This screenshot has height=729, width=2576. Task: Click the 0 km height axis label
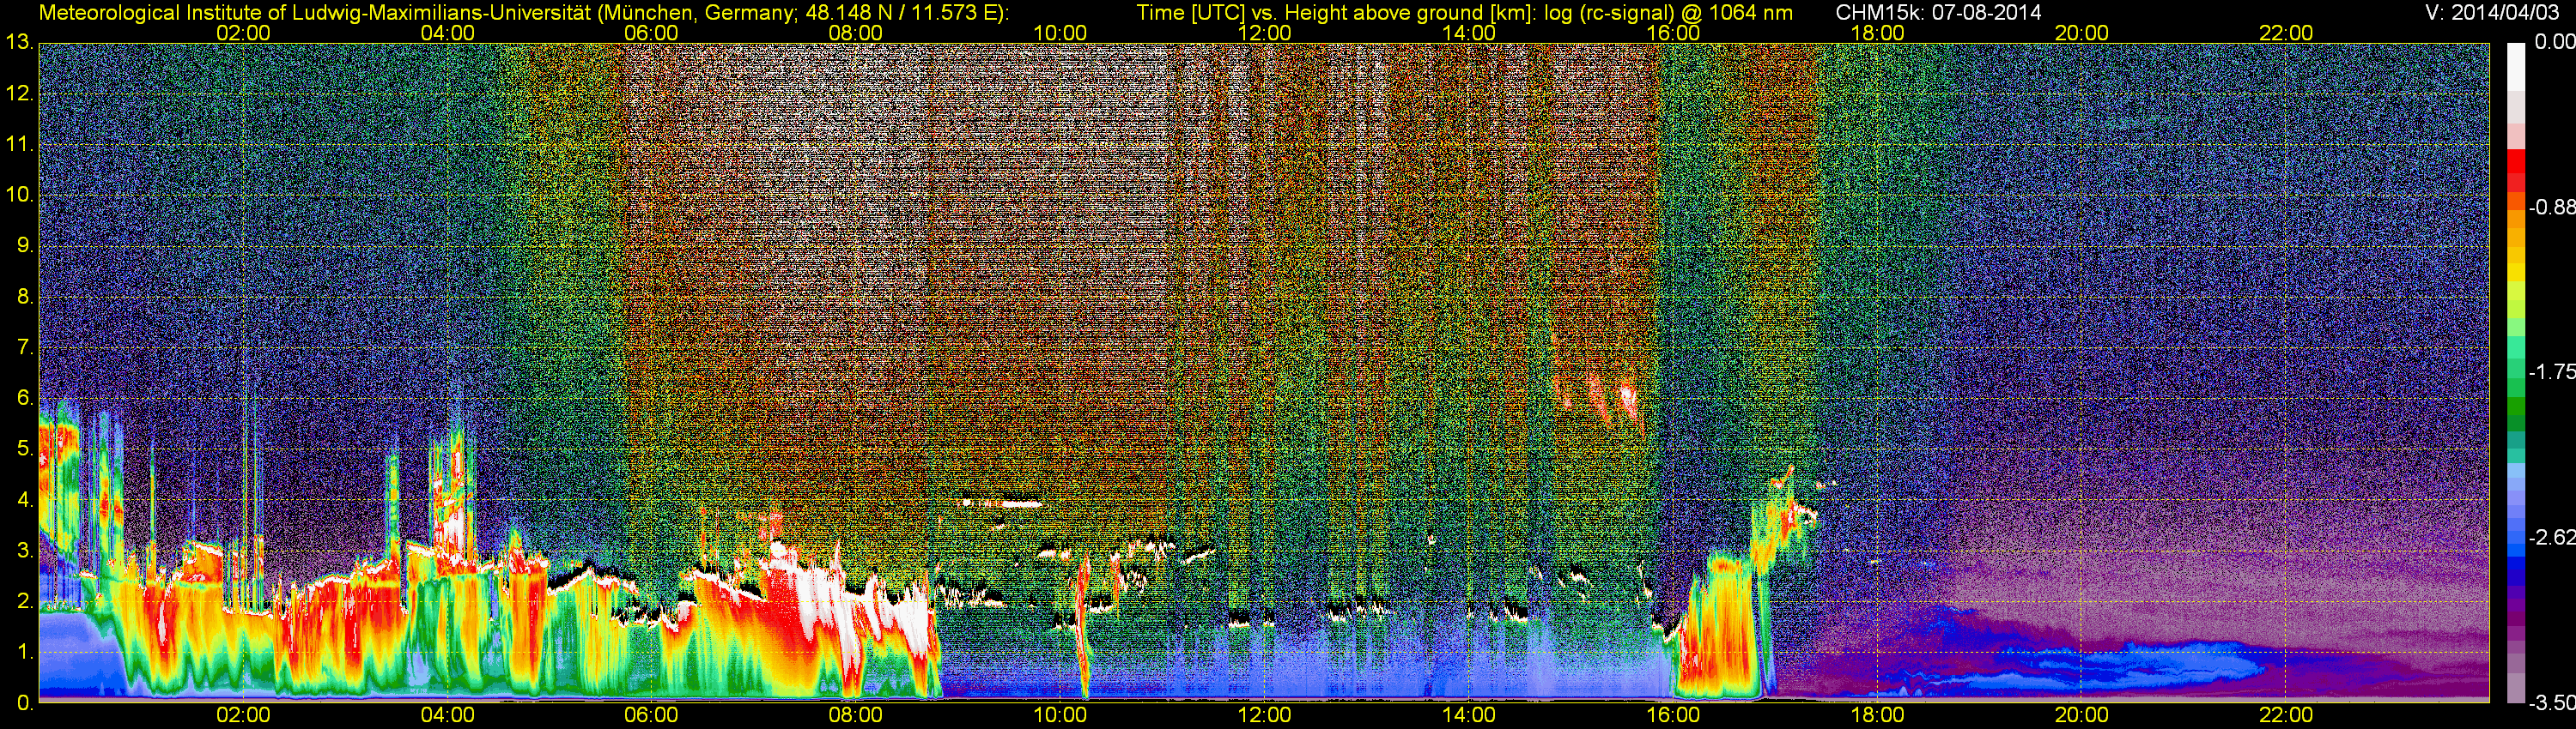click(x=25, y=703)
